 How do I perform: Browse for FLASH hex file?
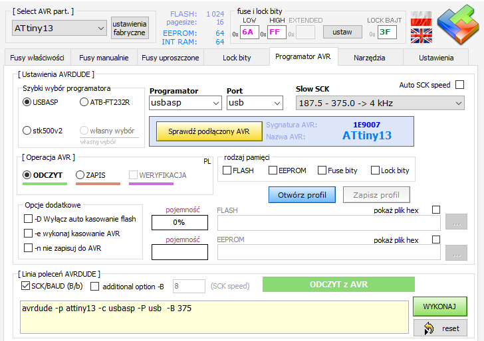pos(456,224)
